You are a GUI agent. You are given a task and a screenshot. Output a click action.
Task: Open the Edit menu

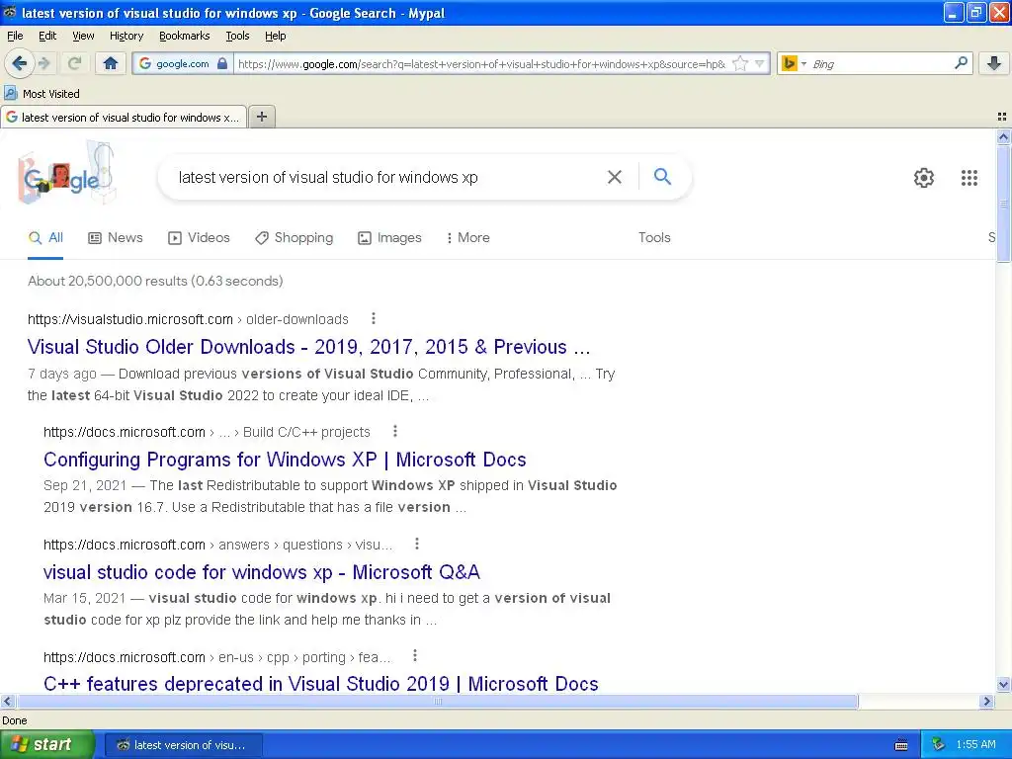point(47,36)
